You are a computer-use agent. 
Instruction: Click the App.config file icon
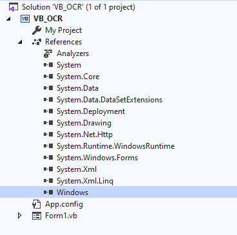click(x=37, y=204)
